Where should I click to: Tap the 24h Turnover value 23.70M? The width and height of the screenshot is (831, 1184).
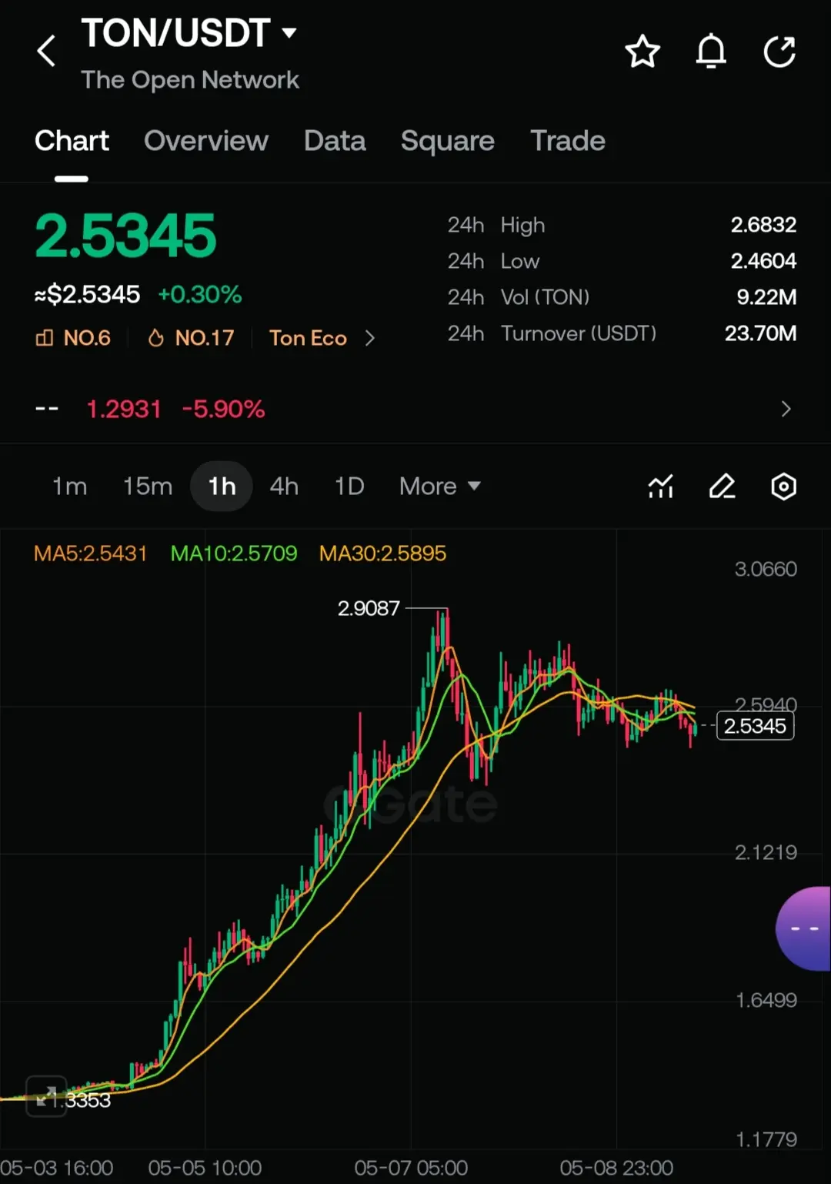[x=760, y=333]
